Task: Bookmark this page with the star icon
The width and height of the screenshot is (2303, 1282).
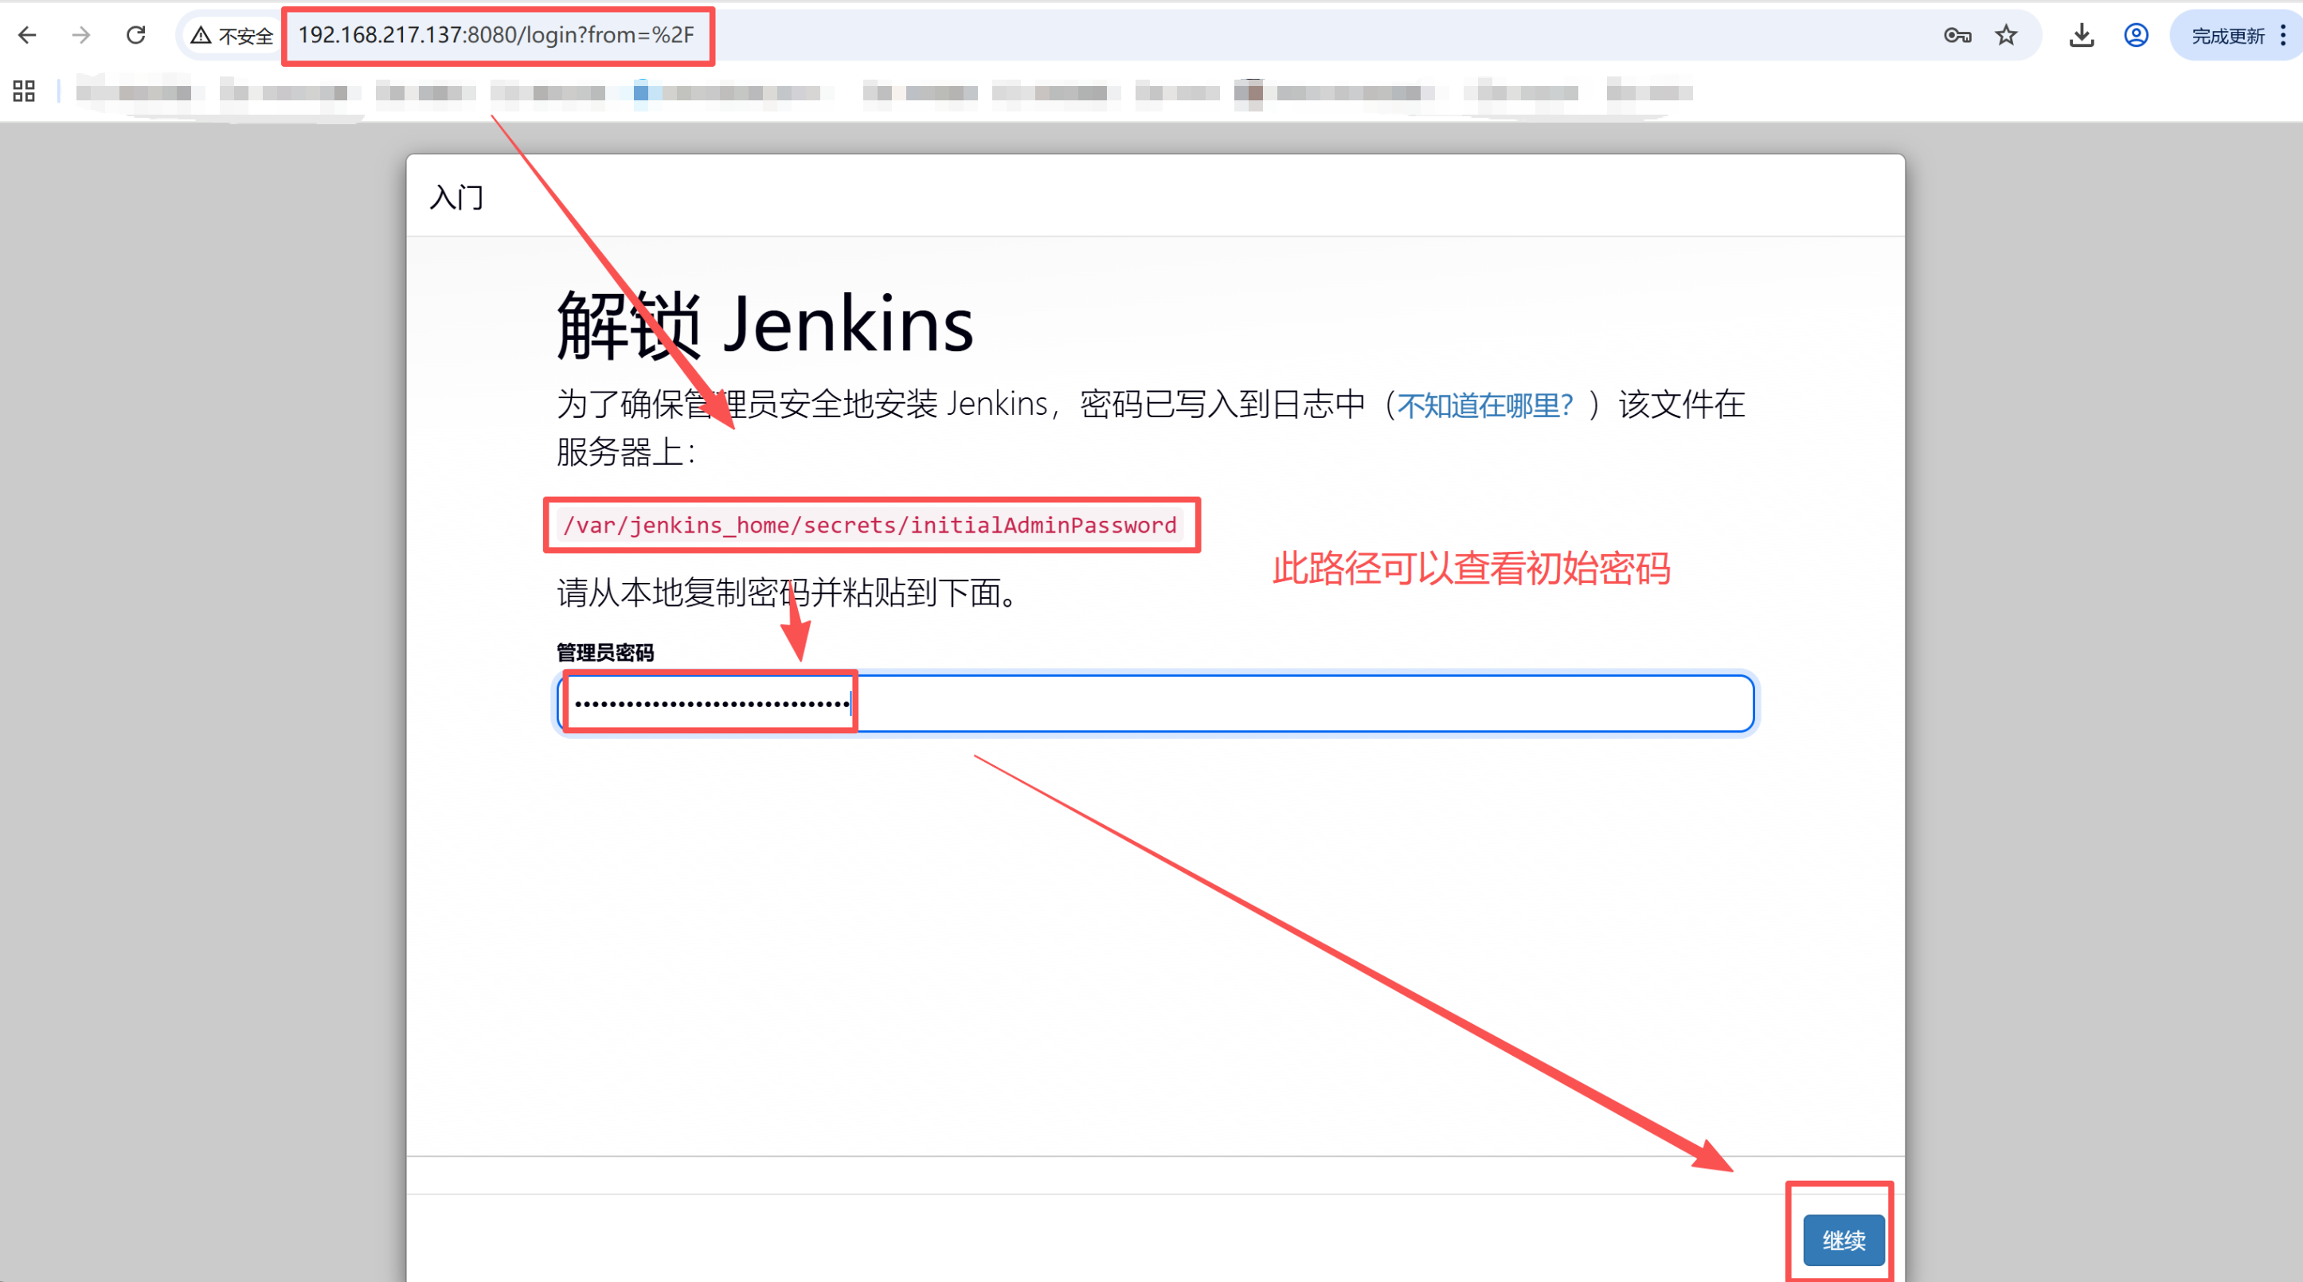Action: (x=2006, y=36)
